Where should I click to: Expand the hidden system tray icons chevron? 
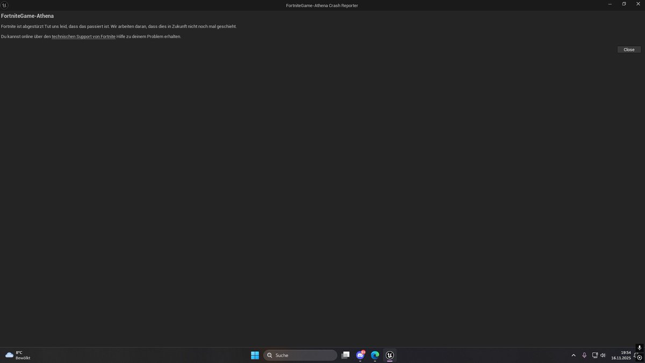pyautogui.click(x=574, y=355)
